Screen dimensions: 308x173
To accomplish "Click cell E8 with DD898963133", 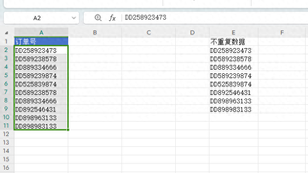I will coord(234,101).
